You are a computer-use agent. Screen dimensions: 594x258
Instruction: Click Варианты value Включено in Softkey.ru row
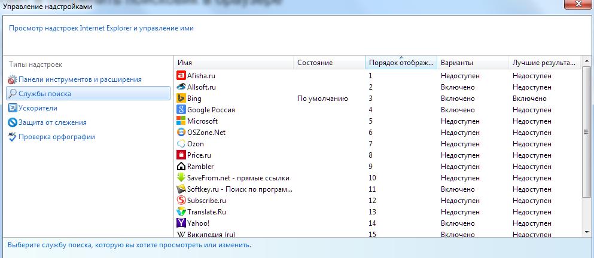click(458, 189)
